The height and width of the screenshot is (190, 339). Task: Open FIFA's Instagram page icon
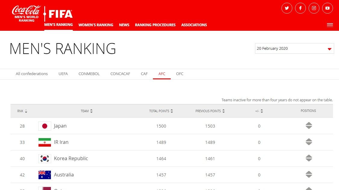pyautogui.click(x=314, y=8)
